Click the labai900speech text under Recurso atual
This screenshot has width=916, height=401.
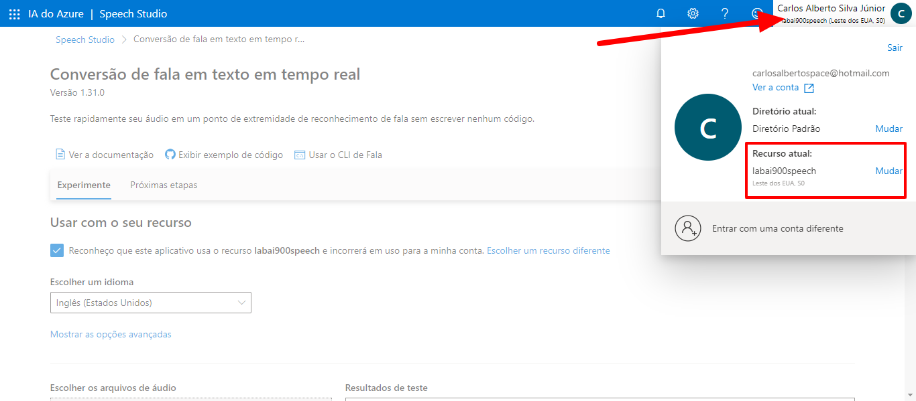coord(785,171)
